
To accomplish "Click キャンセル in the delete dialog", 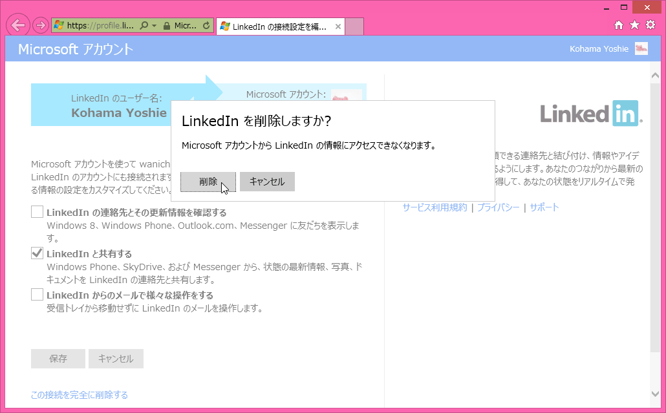I will pyautogui.click(x=267, y=182).
